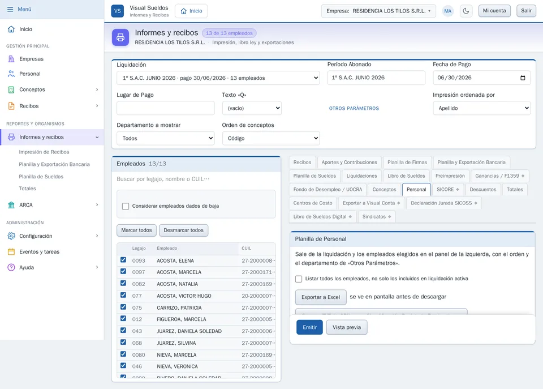The width and height of the screenshot is (543, 389).
Task: Click the VS app logo
Action: click(118, 11)
